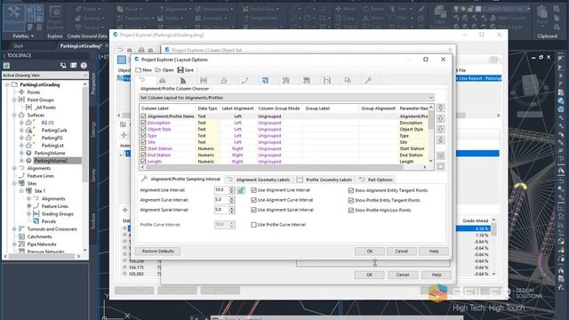569x320 pixels.
Task: Click the uncheck-all columns icon
Action: [441, 166]
